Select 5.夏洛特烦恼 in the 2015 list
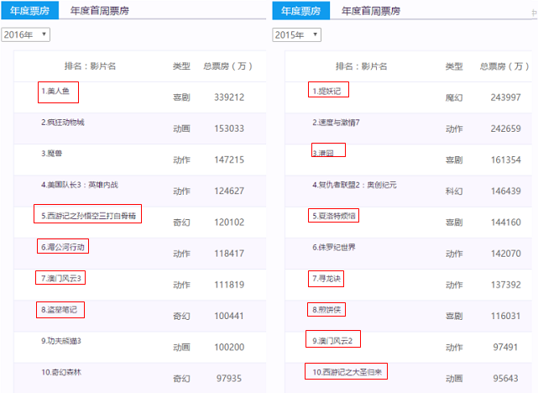 [x=335, y=216]
